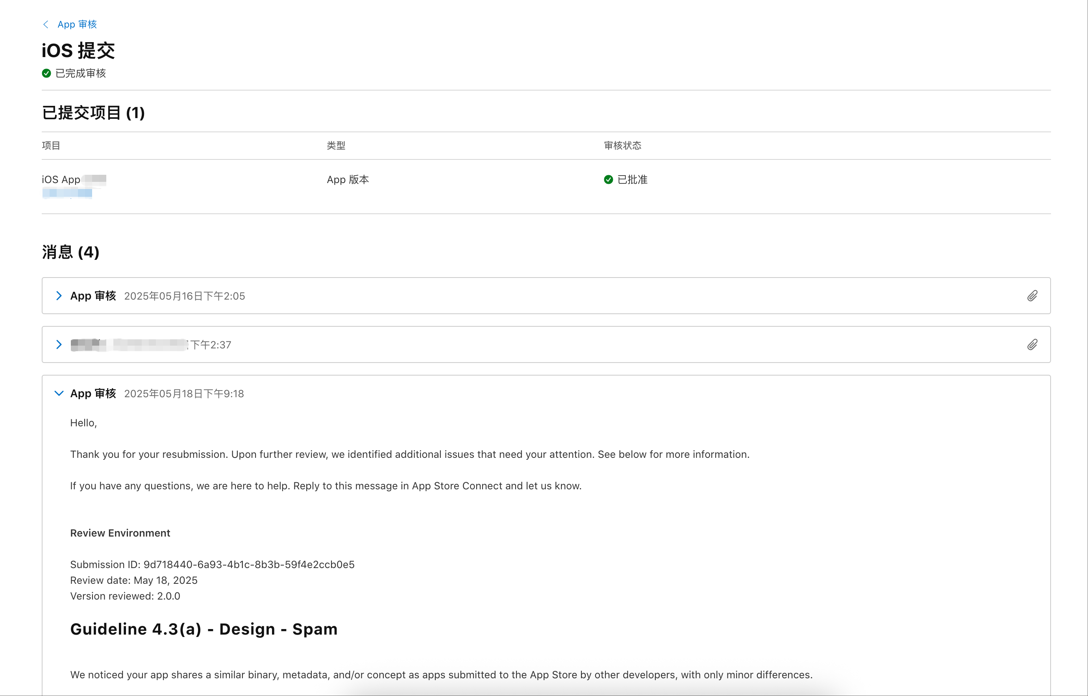The image size is (1088, 696).
Task: Click the 已批准 status text
Action: [632, 180]
